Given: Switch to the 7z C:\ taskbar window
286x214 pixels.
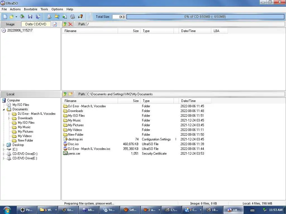Looking at the screenshot, I should (x=171, y=210).
